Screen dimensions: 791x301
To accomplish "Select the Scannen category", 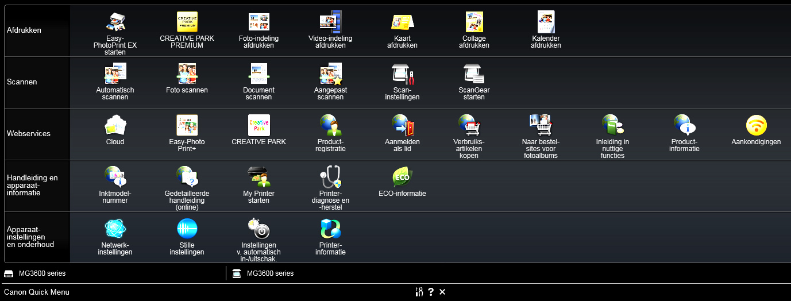I will pyautogui.click(x=22, y=82).
